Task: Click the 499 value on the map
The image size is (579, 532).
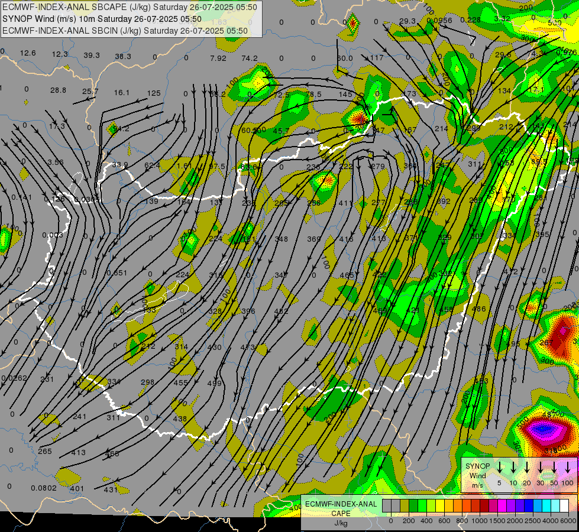Action: coord(214,383)
